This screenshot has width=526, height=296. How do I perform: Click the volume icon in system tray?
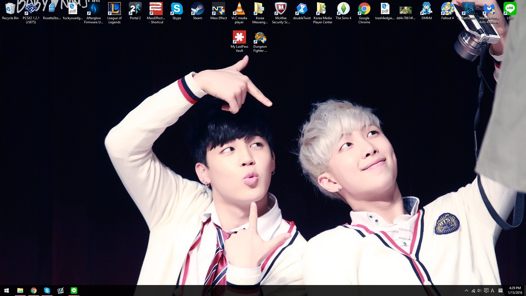479,291
